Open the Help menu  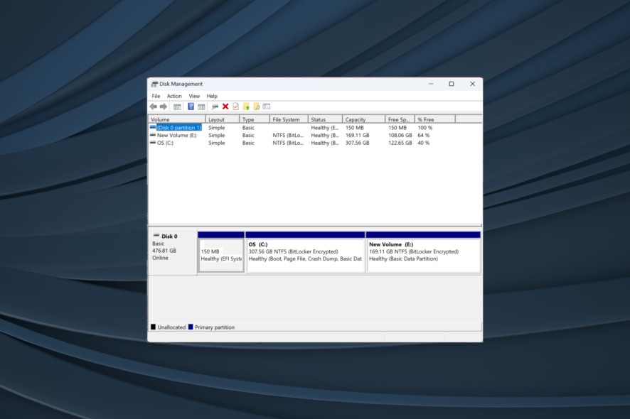(212, 97)
